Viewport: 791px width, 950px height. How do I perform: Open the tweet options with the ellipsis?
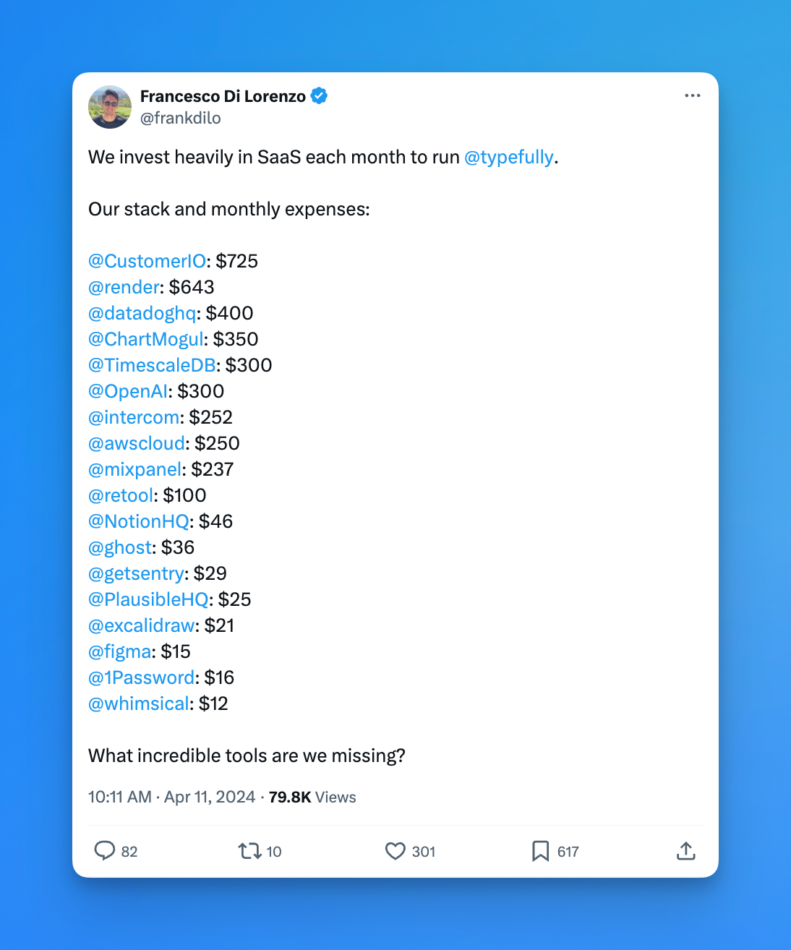pos(692,95)
